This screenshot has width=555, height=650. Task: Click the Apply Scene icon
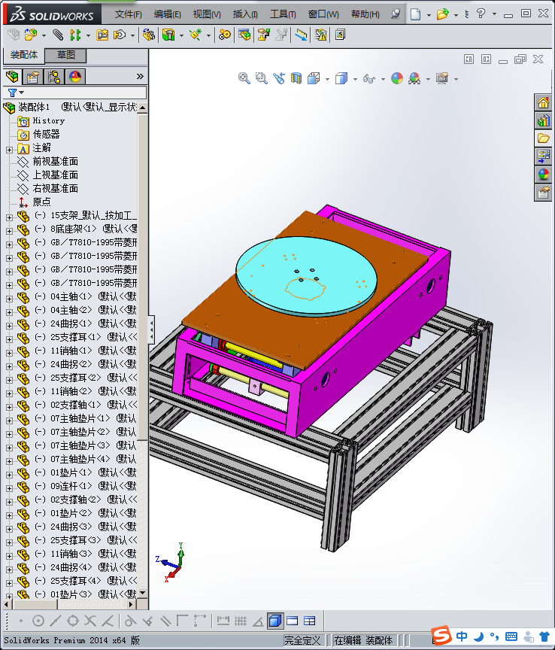coord(414,78)
